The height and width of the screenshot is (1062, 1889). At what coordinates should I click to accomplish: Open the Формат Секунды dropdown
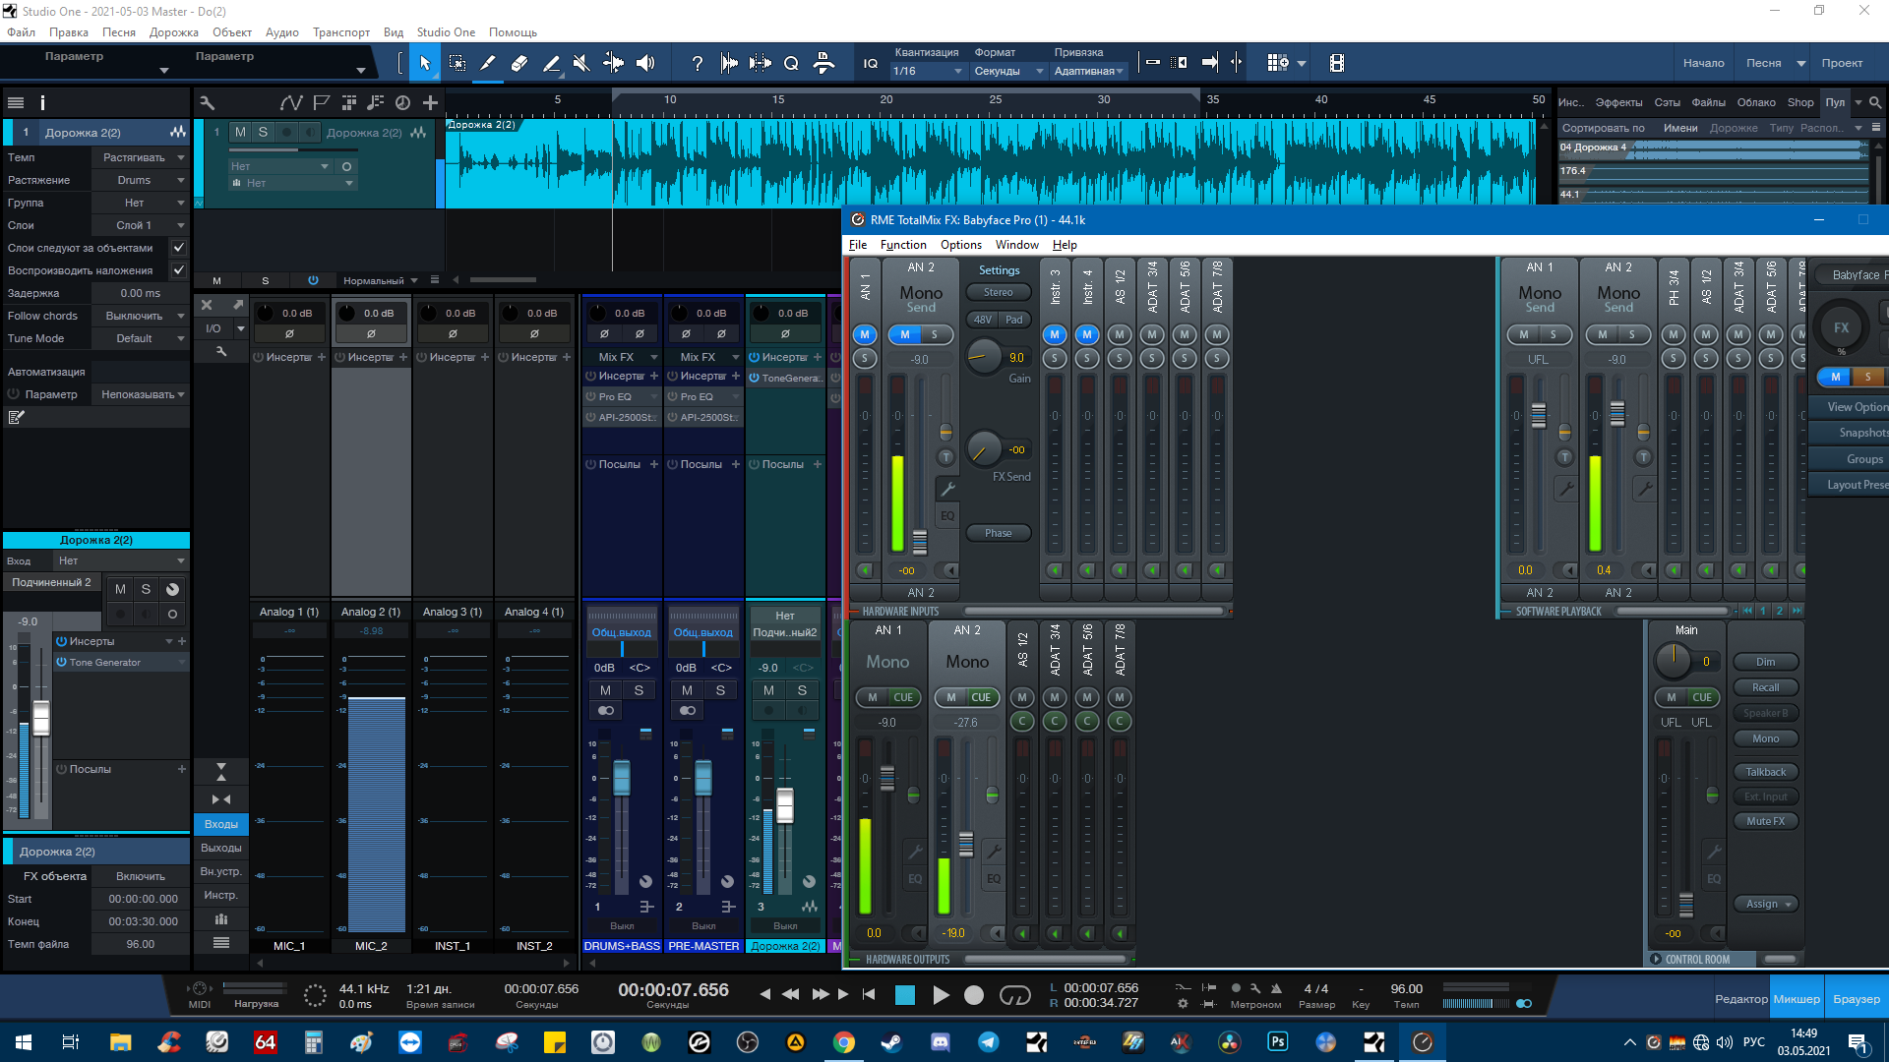(x=1008, y=71)
